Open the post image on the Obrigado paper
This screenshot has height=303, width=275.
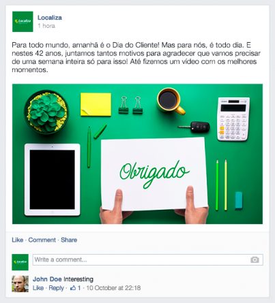point(154,174)
